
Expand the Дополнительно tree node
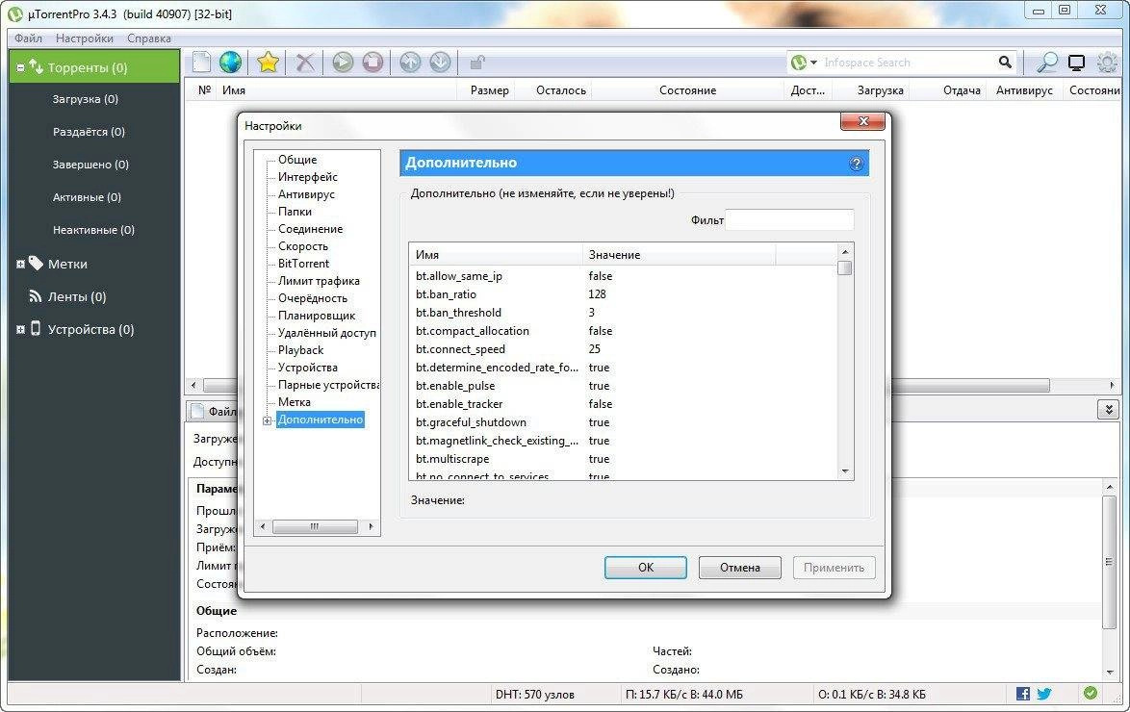267,420
